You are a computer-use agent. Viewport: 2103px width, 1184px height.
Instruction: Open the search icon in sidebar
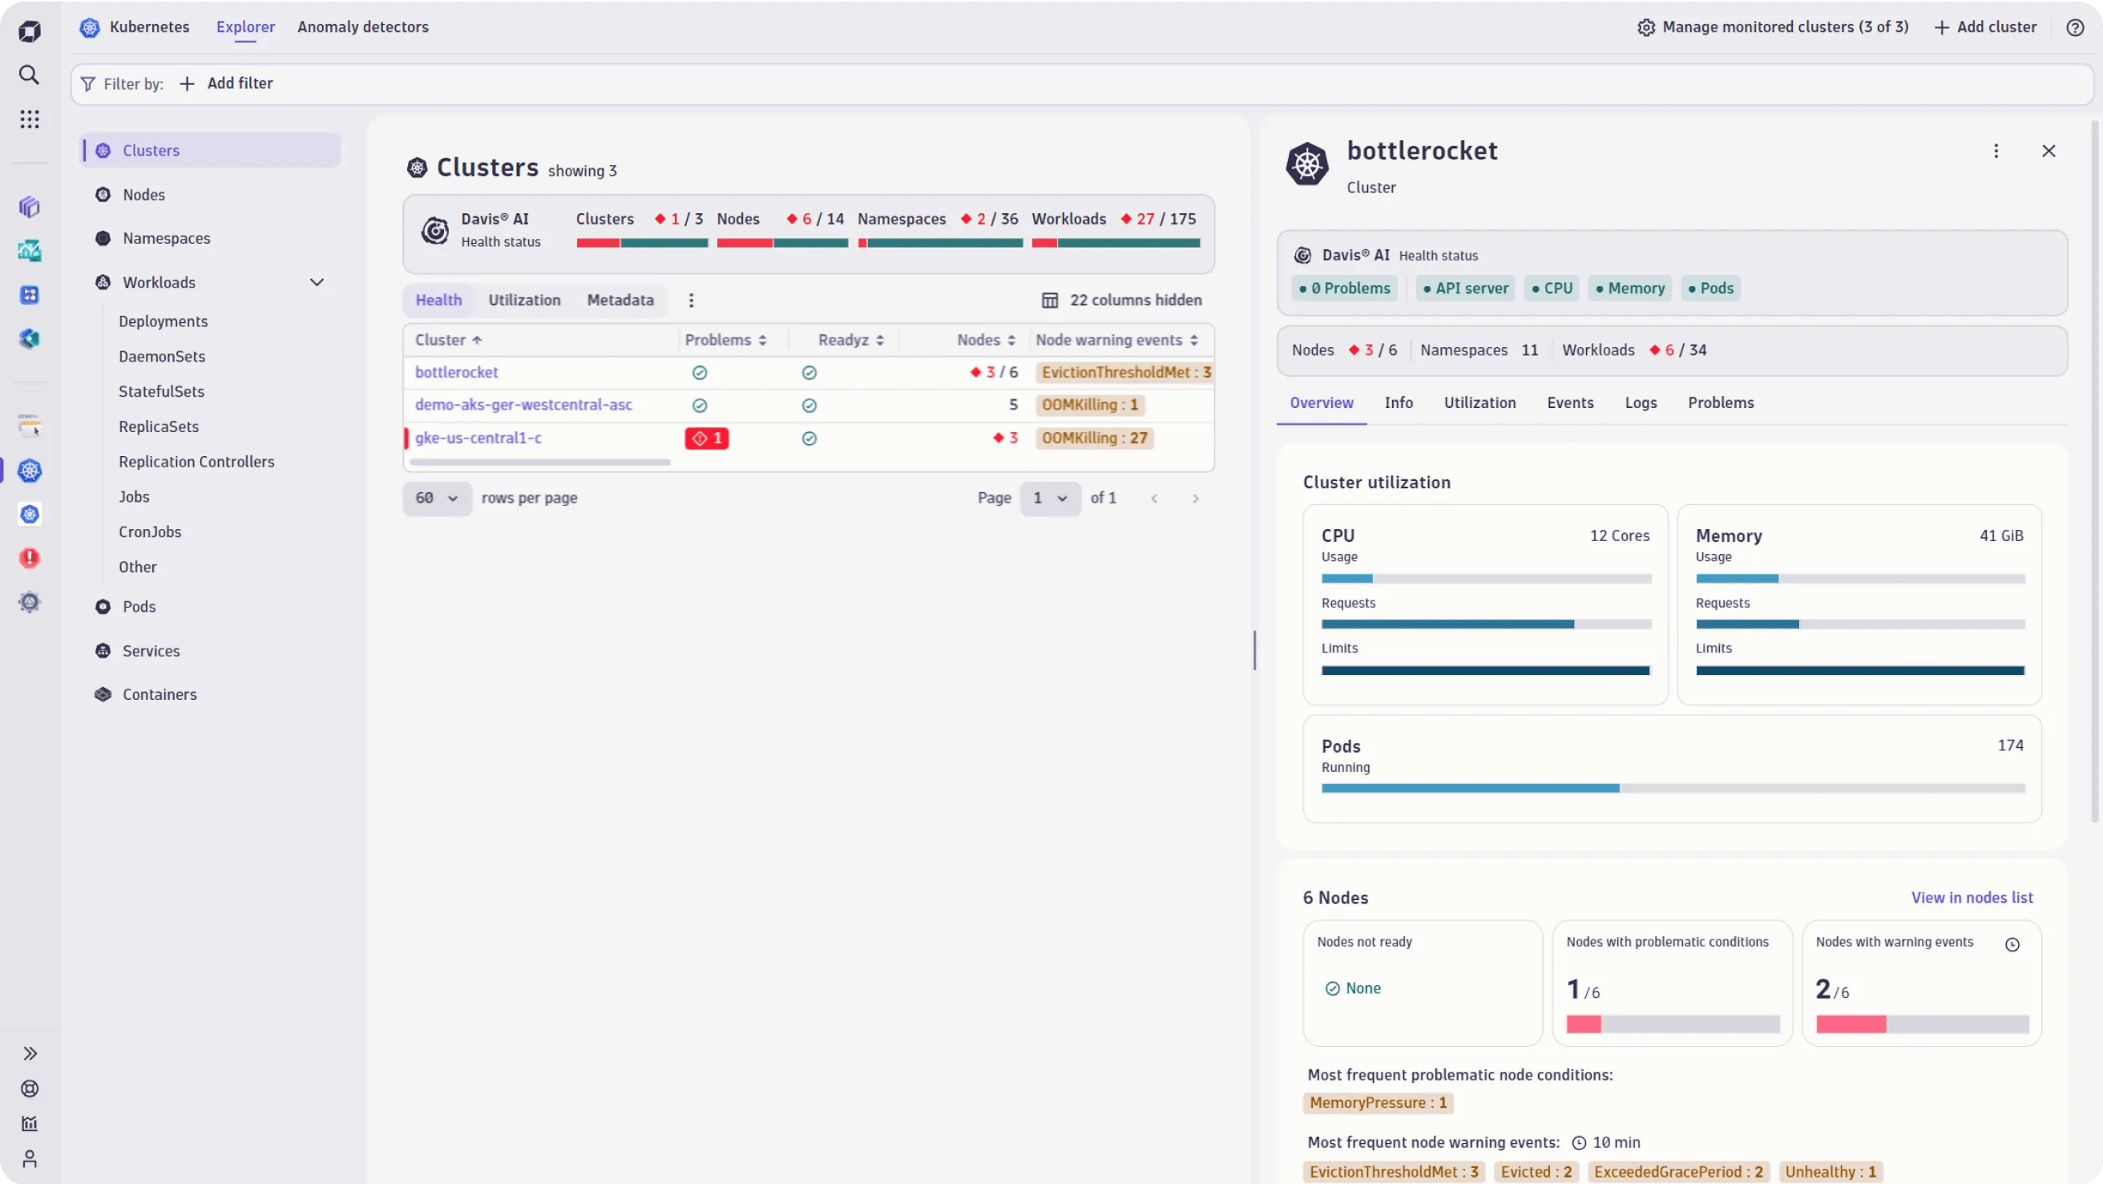click(x=30, y=75)
